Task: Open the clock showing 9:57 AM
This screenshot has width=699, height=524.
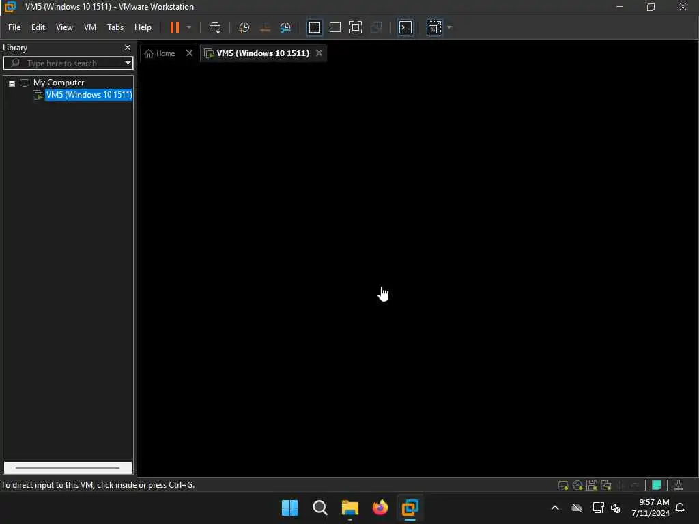Action: click(x=651, y=508)
